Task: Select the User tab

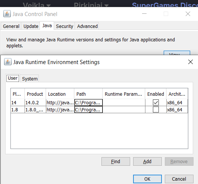Action: pos(13,78)
